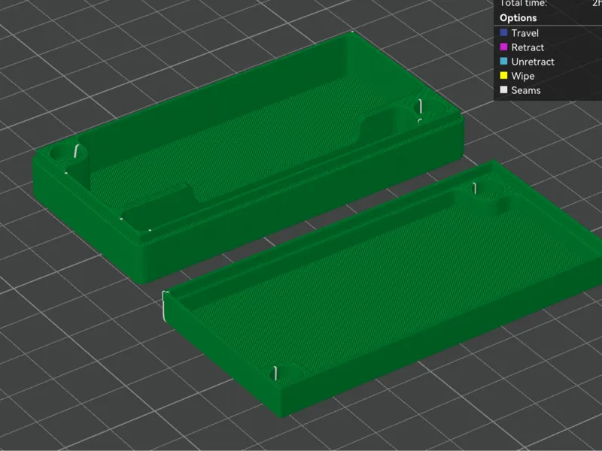Toggle the Retract color swatch
The image size is (602, 451).
pyautogui.click(x=503, y=47)
